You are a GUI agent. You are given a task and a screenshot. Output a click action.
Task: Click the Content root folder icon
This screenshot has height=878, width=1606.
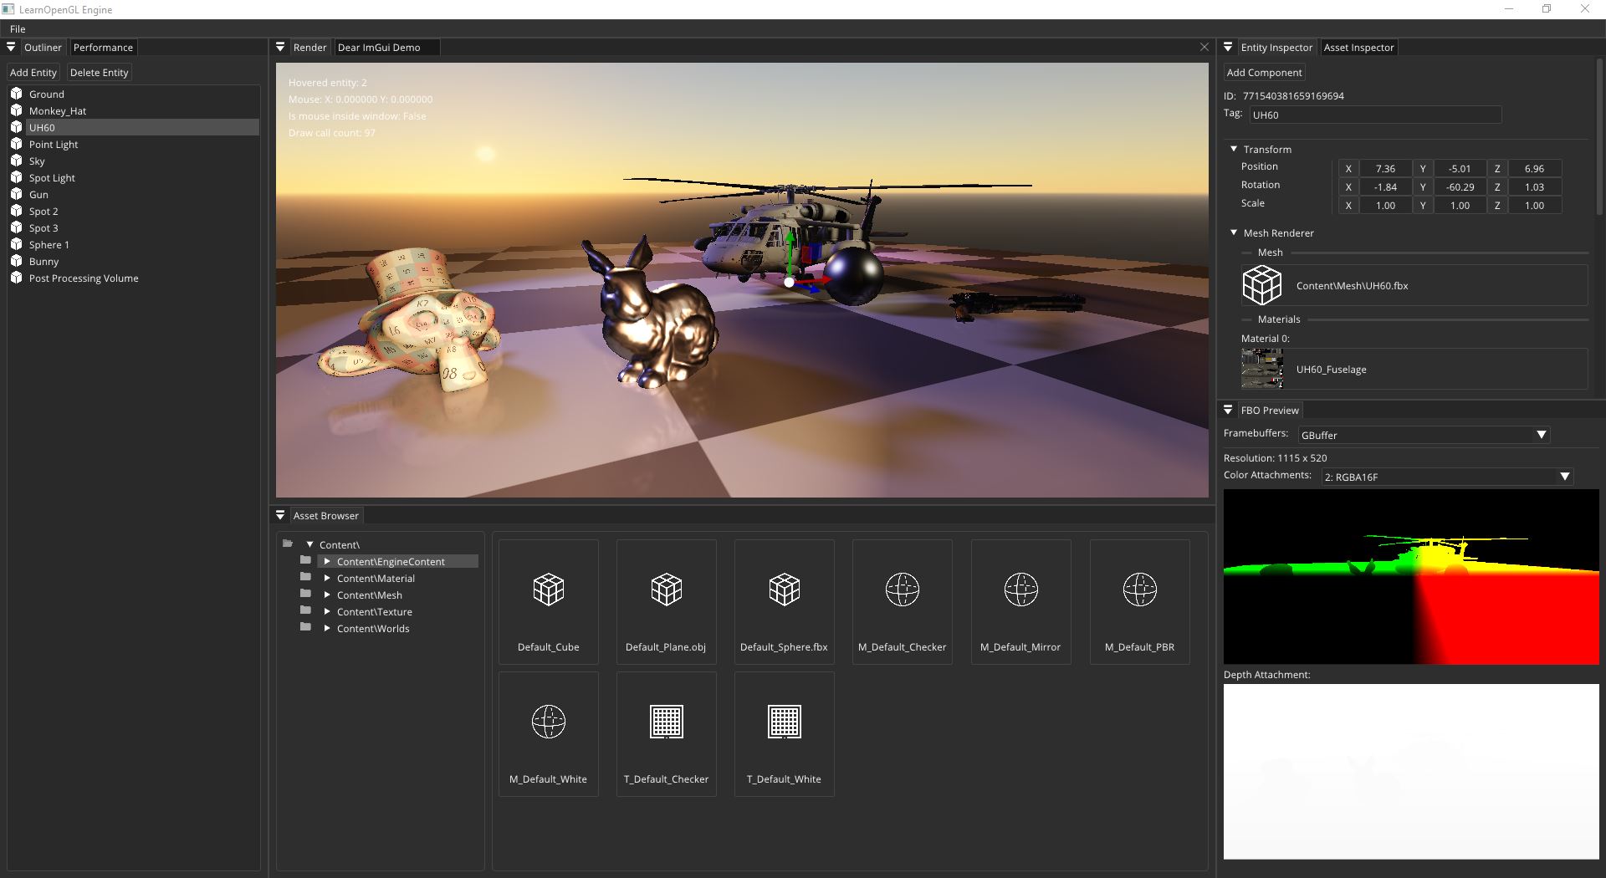click(x=288, y=544)
